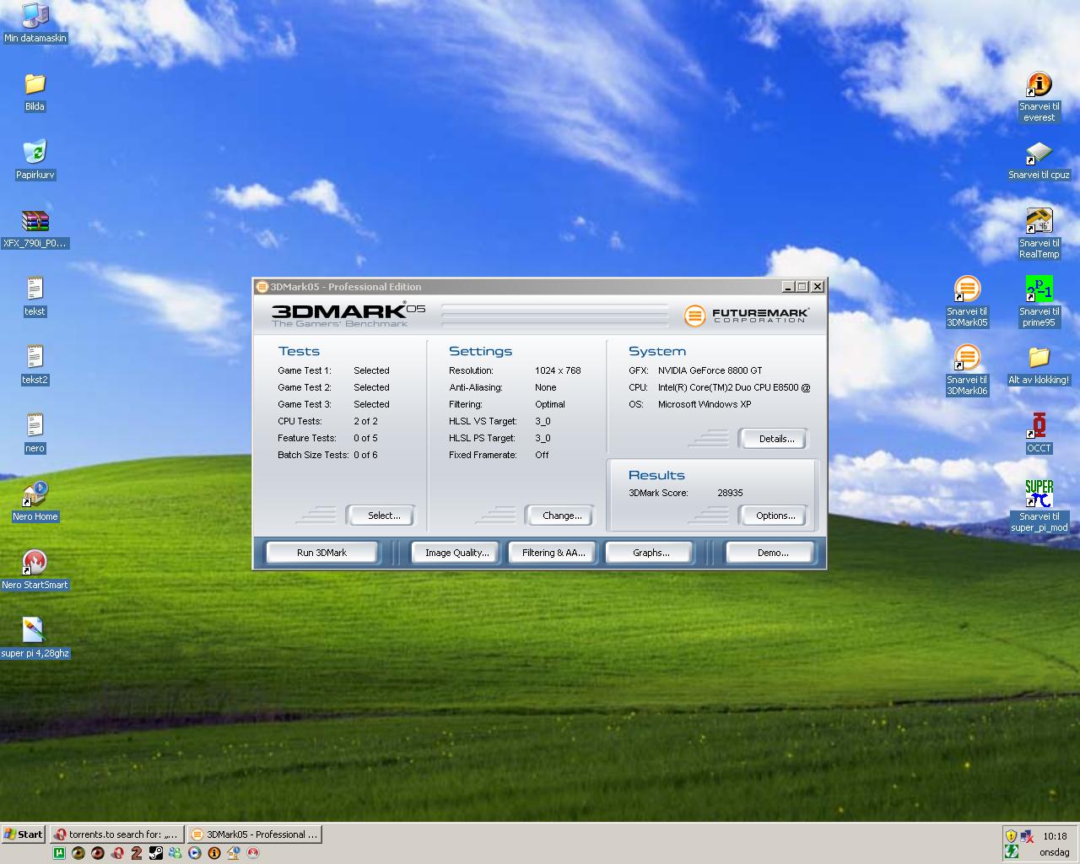Launch the Nero StartSmart shortcut
Image resolution: width=1080 pixels, height=864 pixels.
(35, 570)
